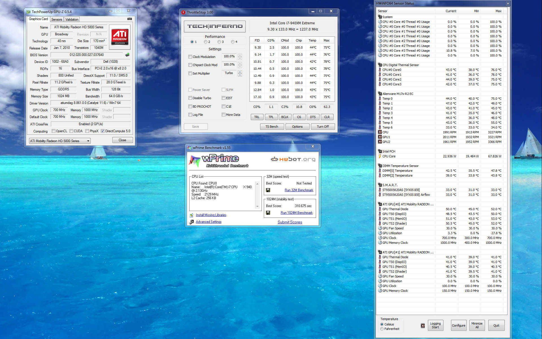The image size is (542, 339).
Task: Click the save floppy icon for 1024M score
Action: (268, 213)
